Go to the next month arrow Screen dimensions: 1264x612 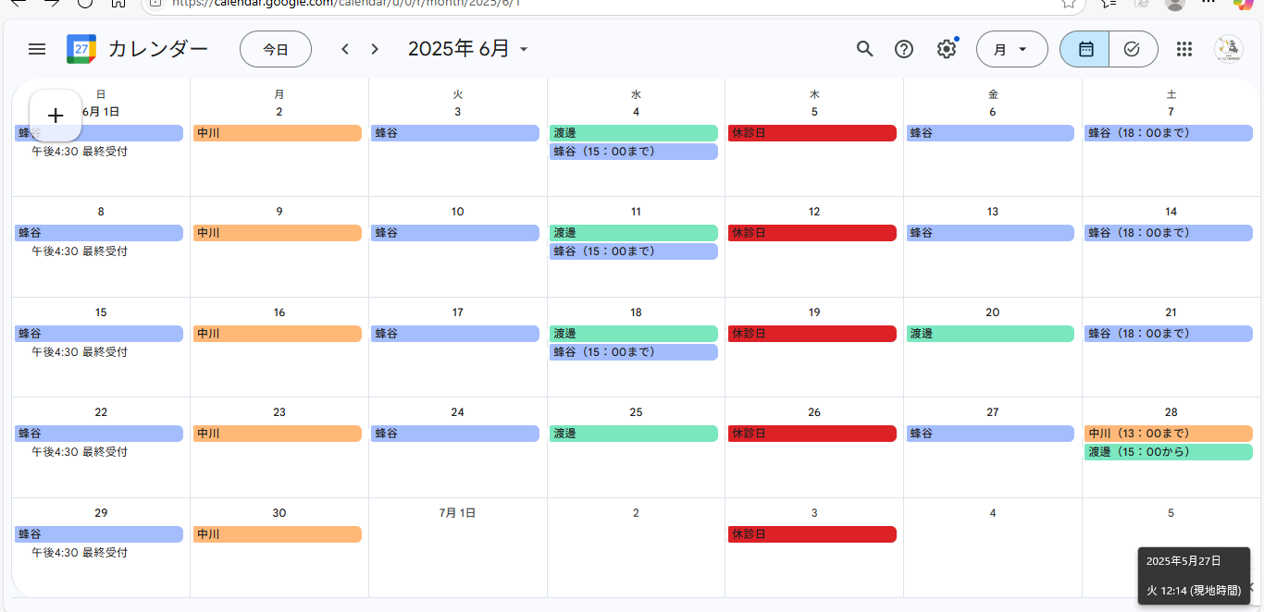375,49
